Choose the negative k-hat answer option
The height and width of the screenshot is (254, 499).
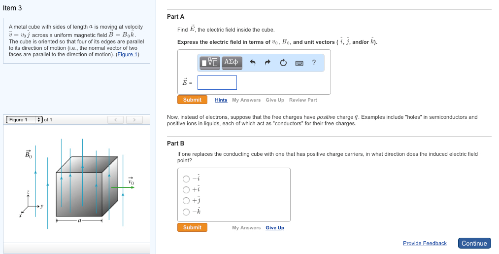pyautogui.click(x=186, y=212)
